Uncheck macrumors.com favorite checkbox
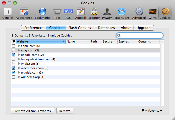 [14, 68]
